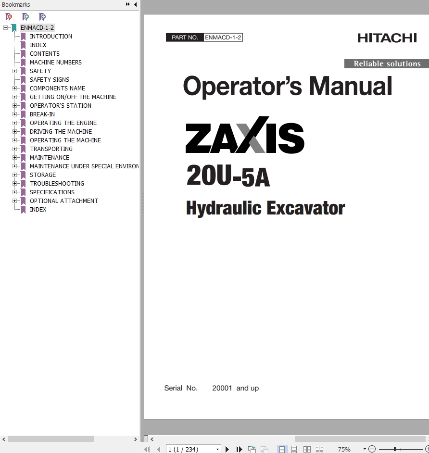Open the INDEX bookmark below INTRODUCTION
This screenshot has height=453, width=429.
(38, 45)
